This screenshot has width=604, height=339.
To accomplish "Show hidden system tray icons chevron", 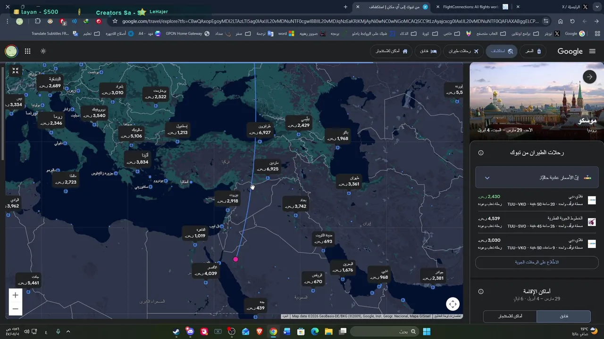I will (x=68, y=331).
